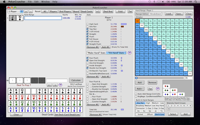This screenshot has height=125, width=200.
Task: Select the diamond-club suit combo
Action: pyautogui.click(x=181, y=94)
